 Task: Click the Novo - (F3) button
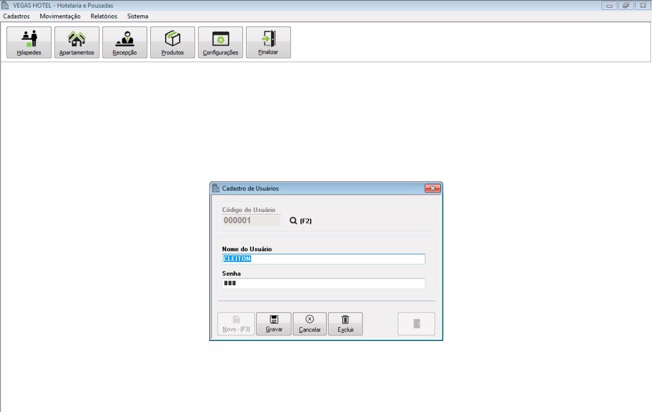click(x=236, y=323)
